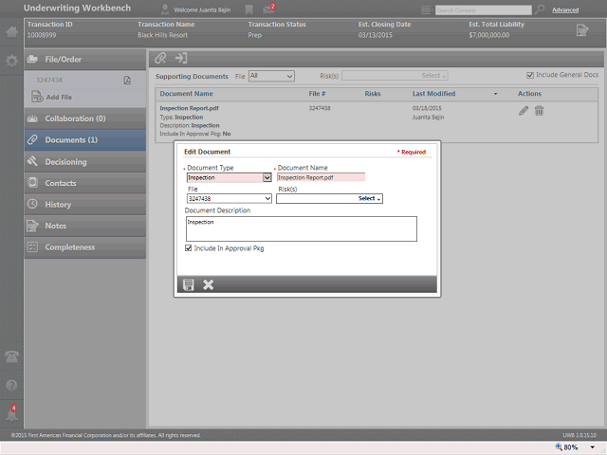607x455 pixels.
Task: Click the $7,000,000.00 liability value
Action: click(489, 35)
